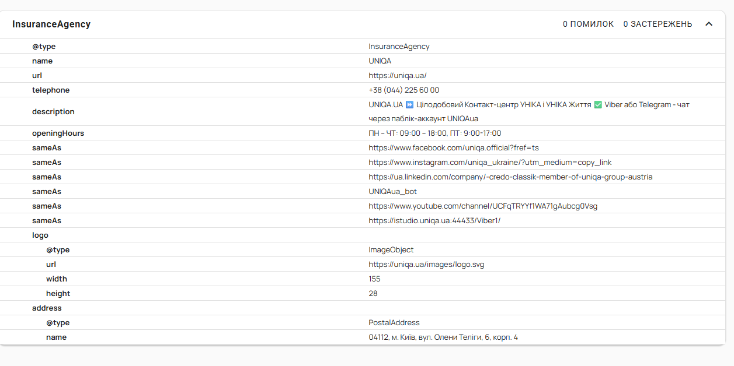Select the address property row label

pos(47,308)
